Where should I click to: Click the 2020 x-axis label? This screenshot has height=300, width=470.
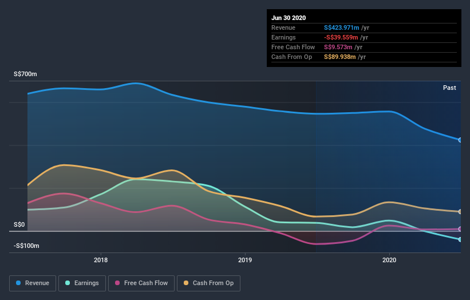[389, 260]
